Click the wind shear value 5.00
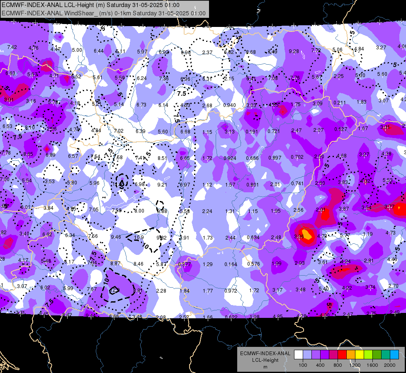406x373 pixels. (77, 50)
